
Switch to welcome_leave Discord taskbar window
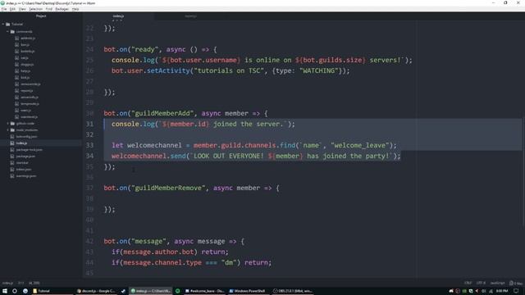pos(204,291)
